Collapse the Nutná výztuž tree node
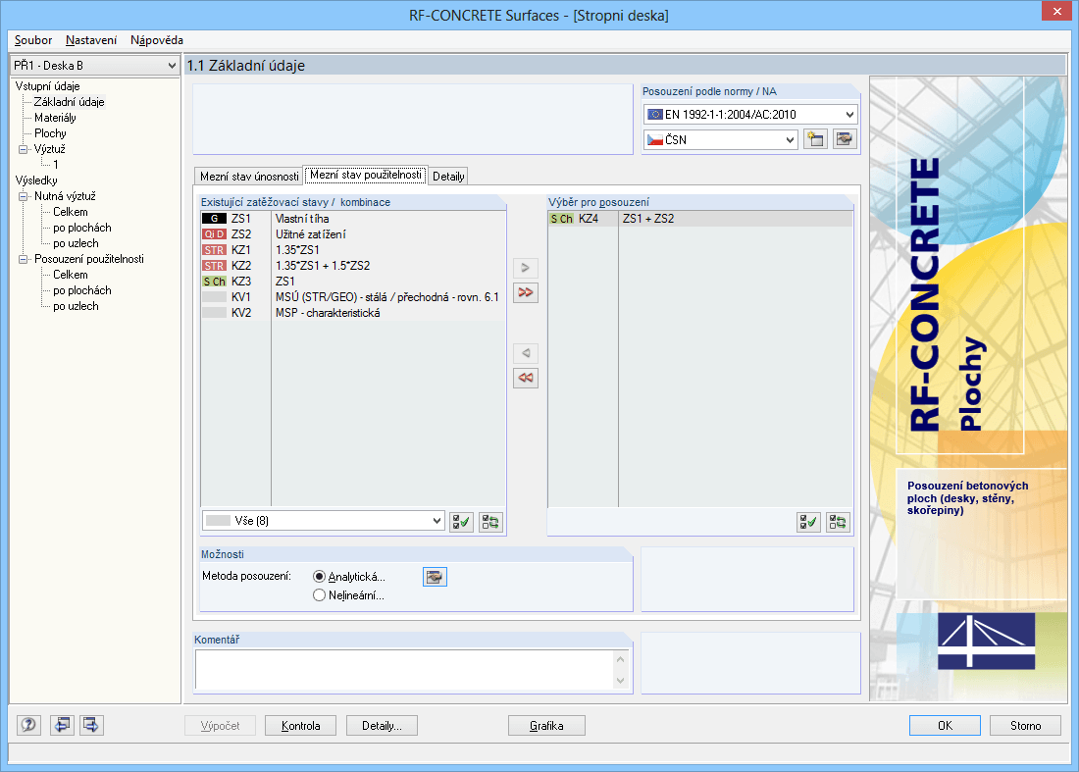This screenshot has height=772, width=1079. tap(23, 196)
